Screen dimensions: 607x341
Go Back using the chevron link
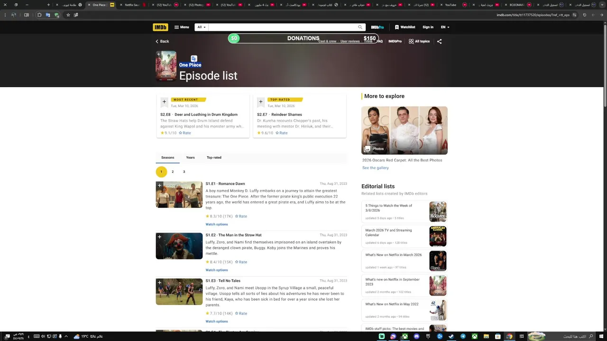coord(162,41)
